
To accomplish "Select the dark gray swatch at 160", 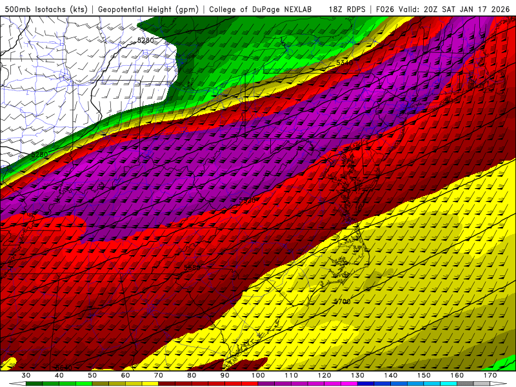I will 465,384.
